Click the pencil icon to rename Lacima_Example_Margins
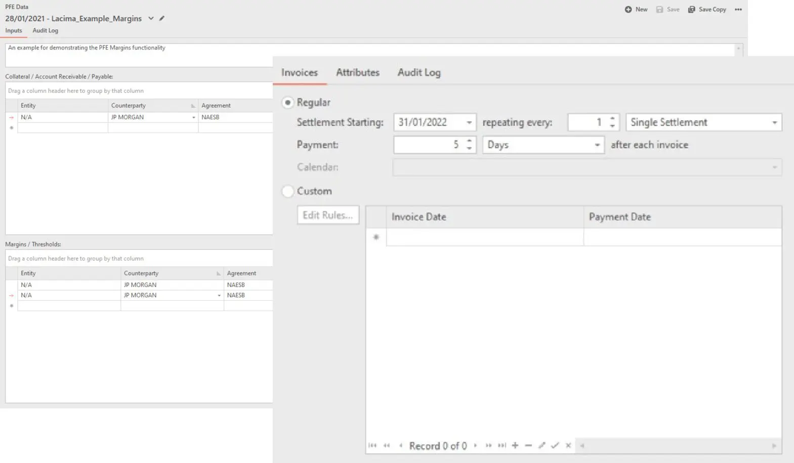 click(162, 18)
